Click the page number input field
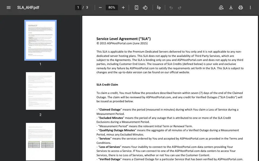 [78, 8]
